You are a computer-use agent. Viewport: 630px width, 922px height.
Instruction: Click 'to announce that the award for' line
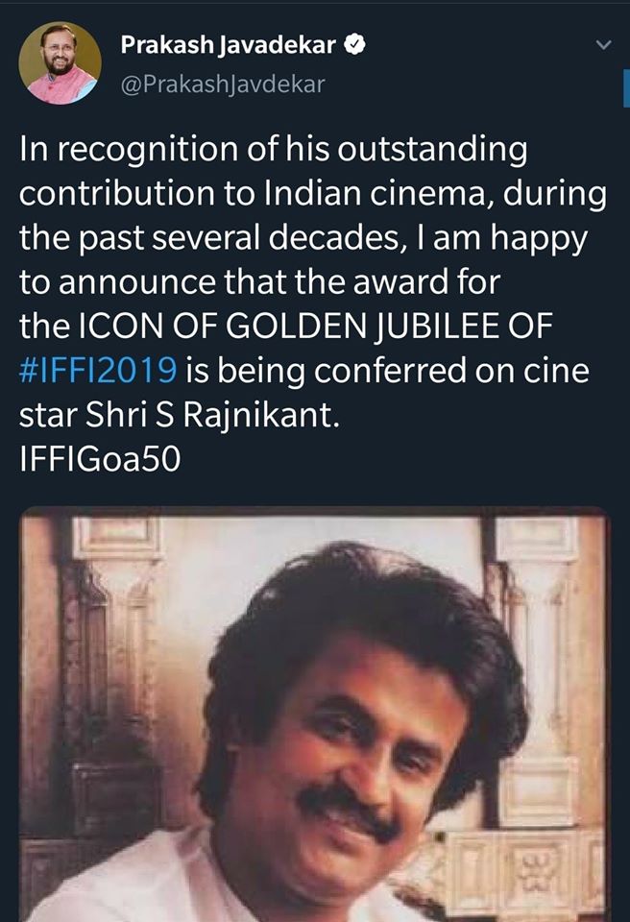[x=259, y=282]
